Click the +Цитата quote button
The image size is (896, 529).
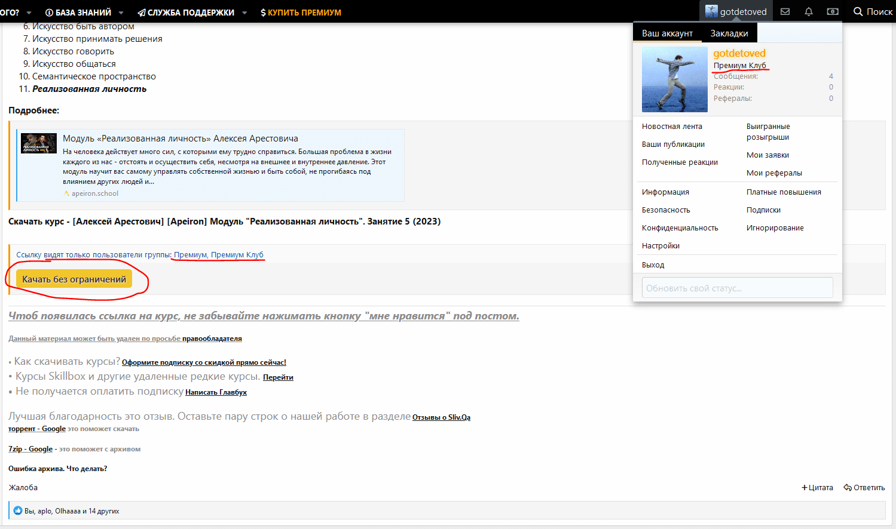tap(817, 487)
